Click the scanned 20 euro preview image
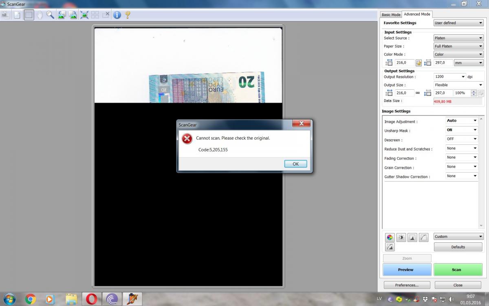This screenshot has height=306, width=489. 207,87
